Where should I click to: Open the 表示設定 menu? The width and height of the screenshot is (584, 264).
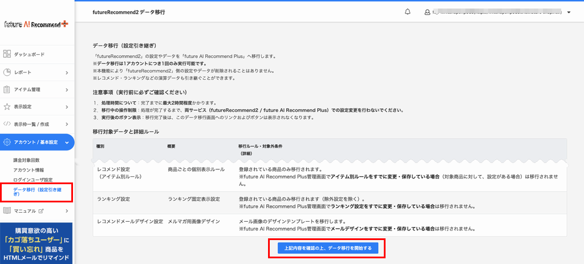[37, 107]
